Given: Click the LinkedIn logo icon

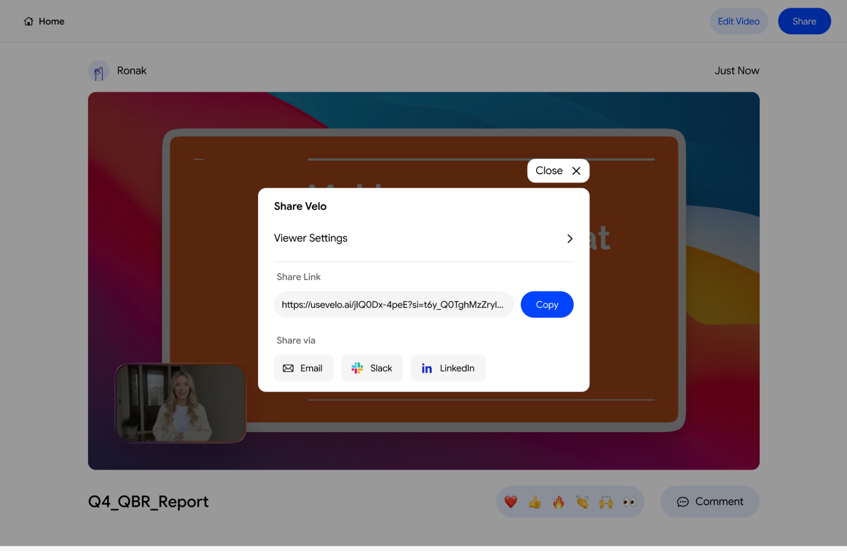Looking at the screenshot, I should pos(427,368).
